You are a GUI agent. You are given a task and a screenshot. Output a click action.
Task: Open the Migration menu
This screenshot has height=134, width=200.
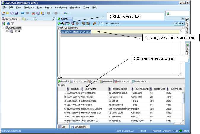tap(75, 7)
